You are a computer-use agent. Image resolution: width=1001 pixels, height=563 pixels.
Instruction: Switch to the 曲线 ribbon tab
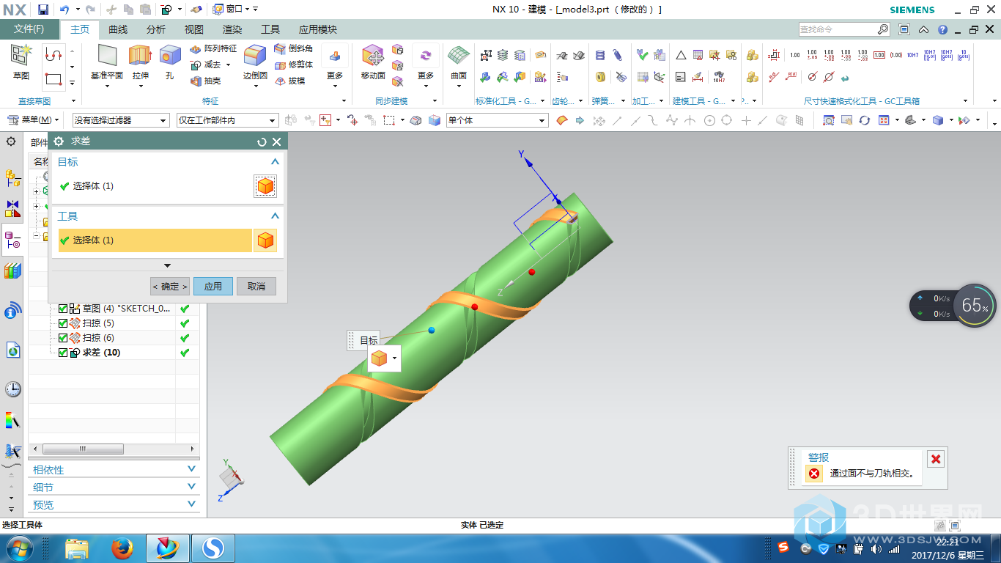pos(118,29)
